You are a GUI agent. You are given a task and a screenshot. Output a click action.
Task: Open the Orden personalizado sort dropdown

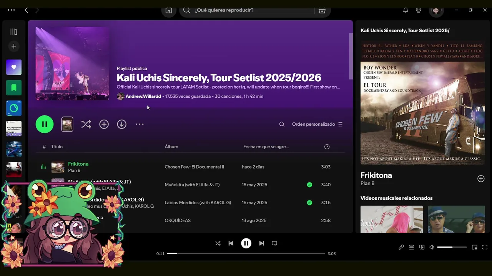(317, 124)
